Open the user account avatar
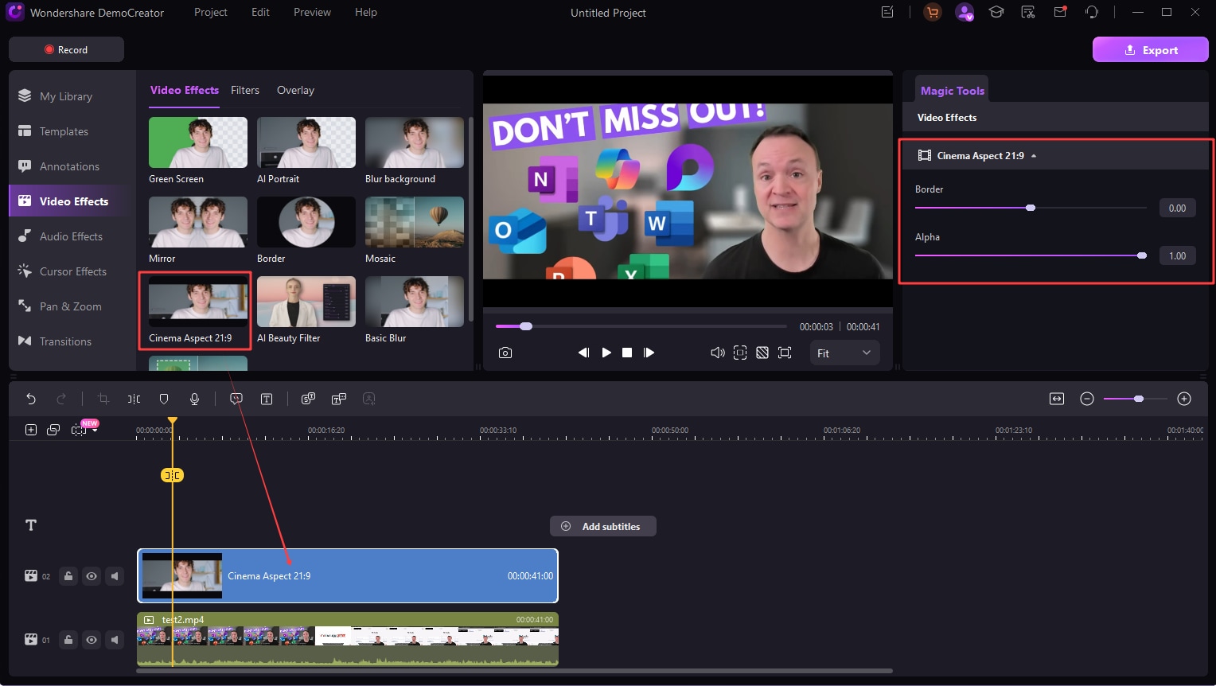 point(965,12)
